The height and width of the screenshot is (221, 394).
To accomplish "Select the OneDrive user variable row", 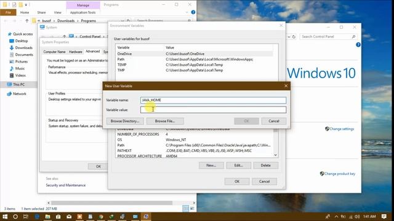I will (x=195, y=54).
